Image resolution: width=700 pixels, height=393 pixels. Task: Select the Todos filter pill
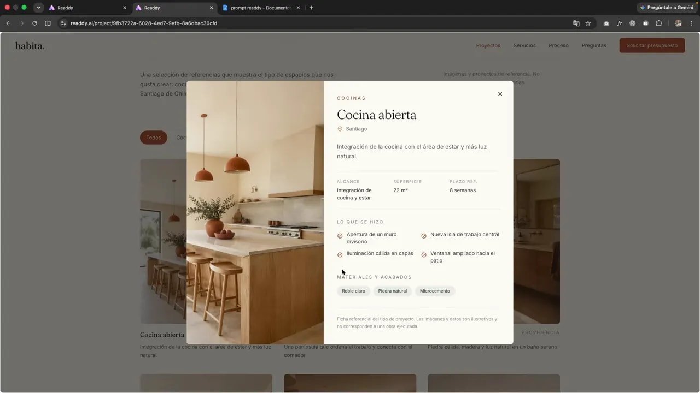click(154, 138)
